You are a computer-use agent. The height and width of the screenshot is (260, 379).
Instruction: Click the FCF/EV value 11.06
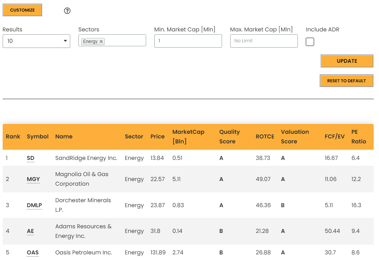(x=331, y=179)
